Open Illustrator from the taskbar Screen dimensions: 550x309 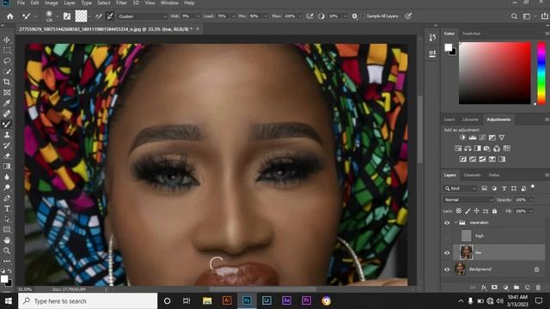227,300
